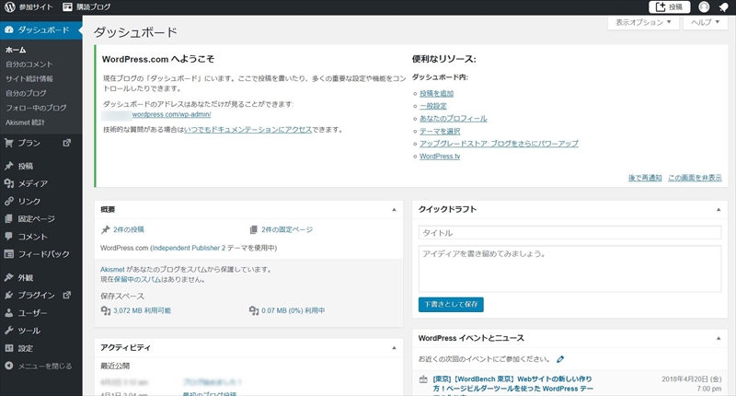The height and width of the screenshot is (396, 736).
Task: Collapse the アクティビティ panel arrow
Action: (394, 347)
